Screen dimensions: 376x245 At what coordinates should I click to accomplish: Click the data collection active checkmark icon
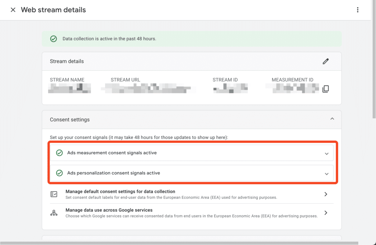[x=54, y=39]
